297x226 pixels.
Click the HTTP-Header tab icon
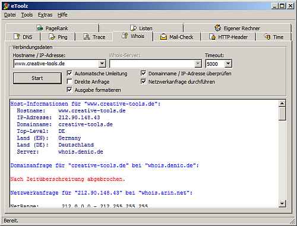click(x=213, y=37)
